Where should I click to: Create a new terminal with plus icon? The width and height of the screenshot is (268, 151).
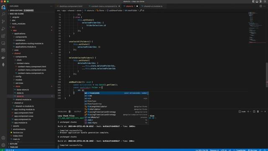click(248, 112)
